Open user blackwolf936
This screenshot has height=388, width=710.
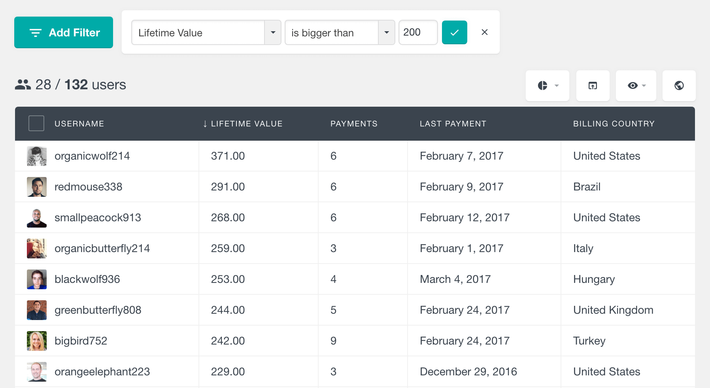click(87, 279)
